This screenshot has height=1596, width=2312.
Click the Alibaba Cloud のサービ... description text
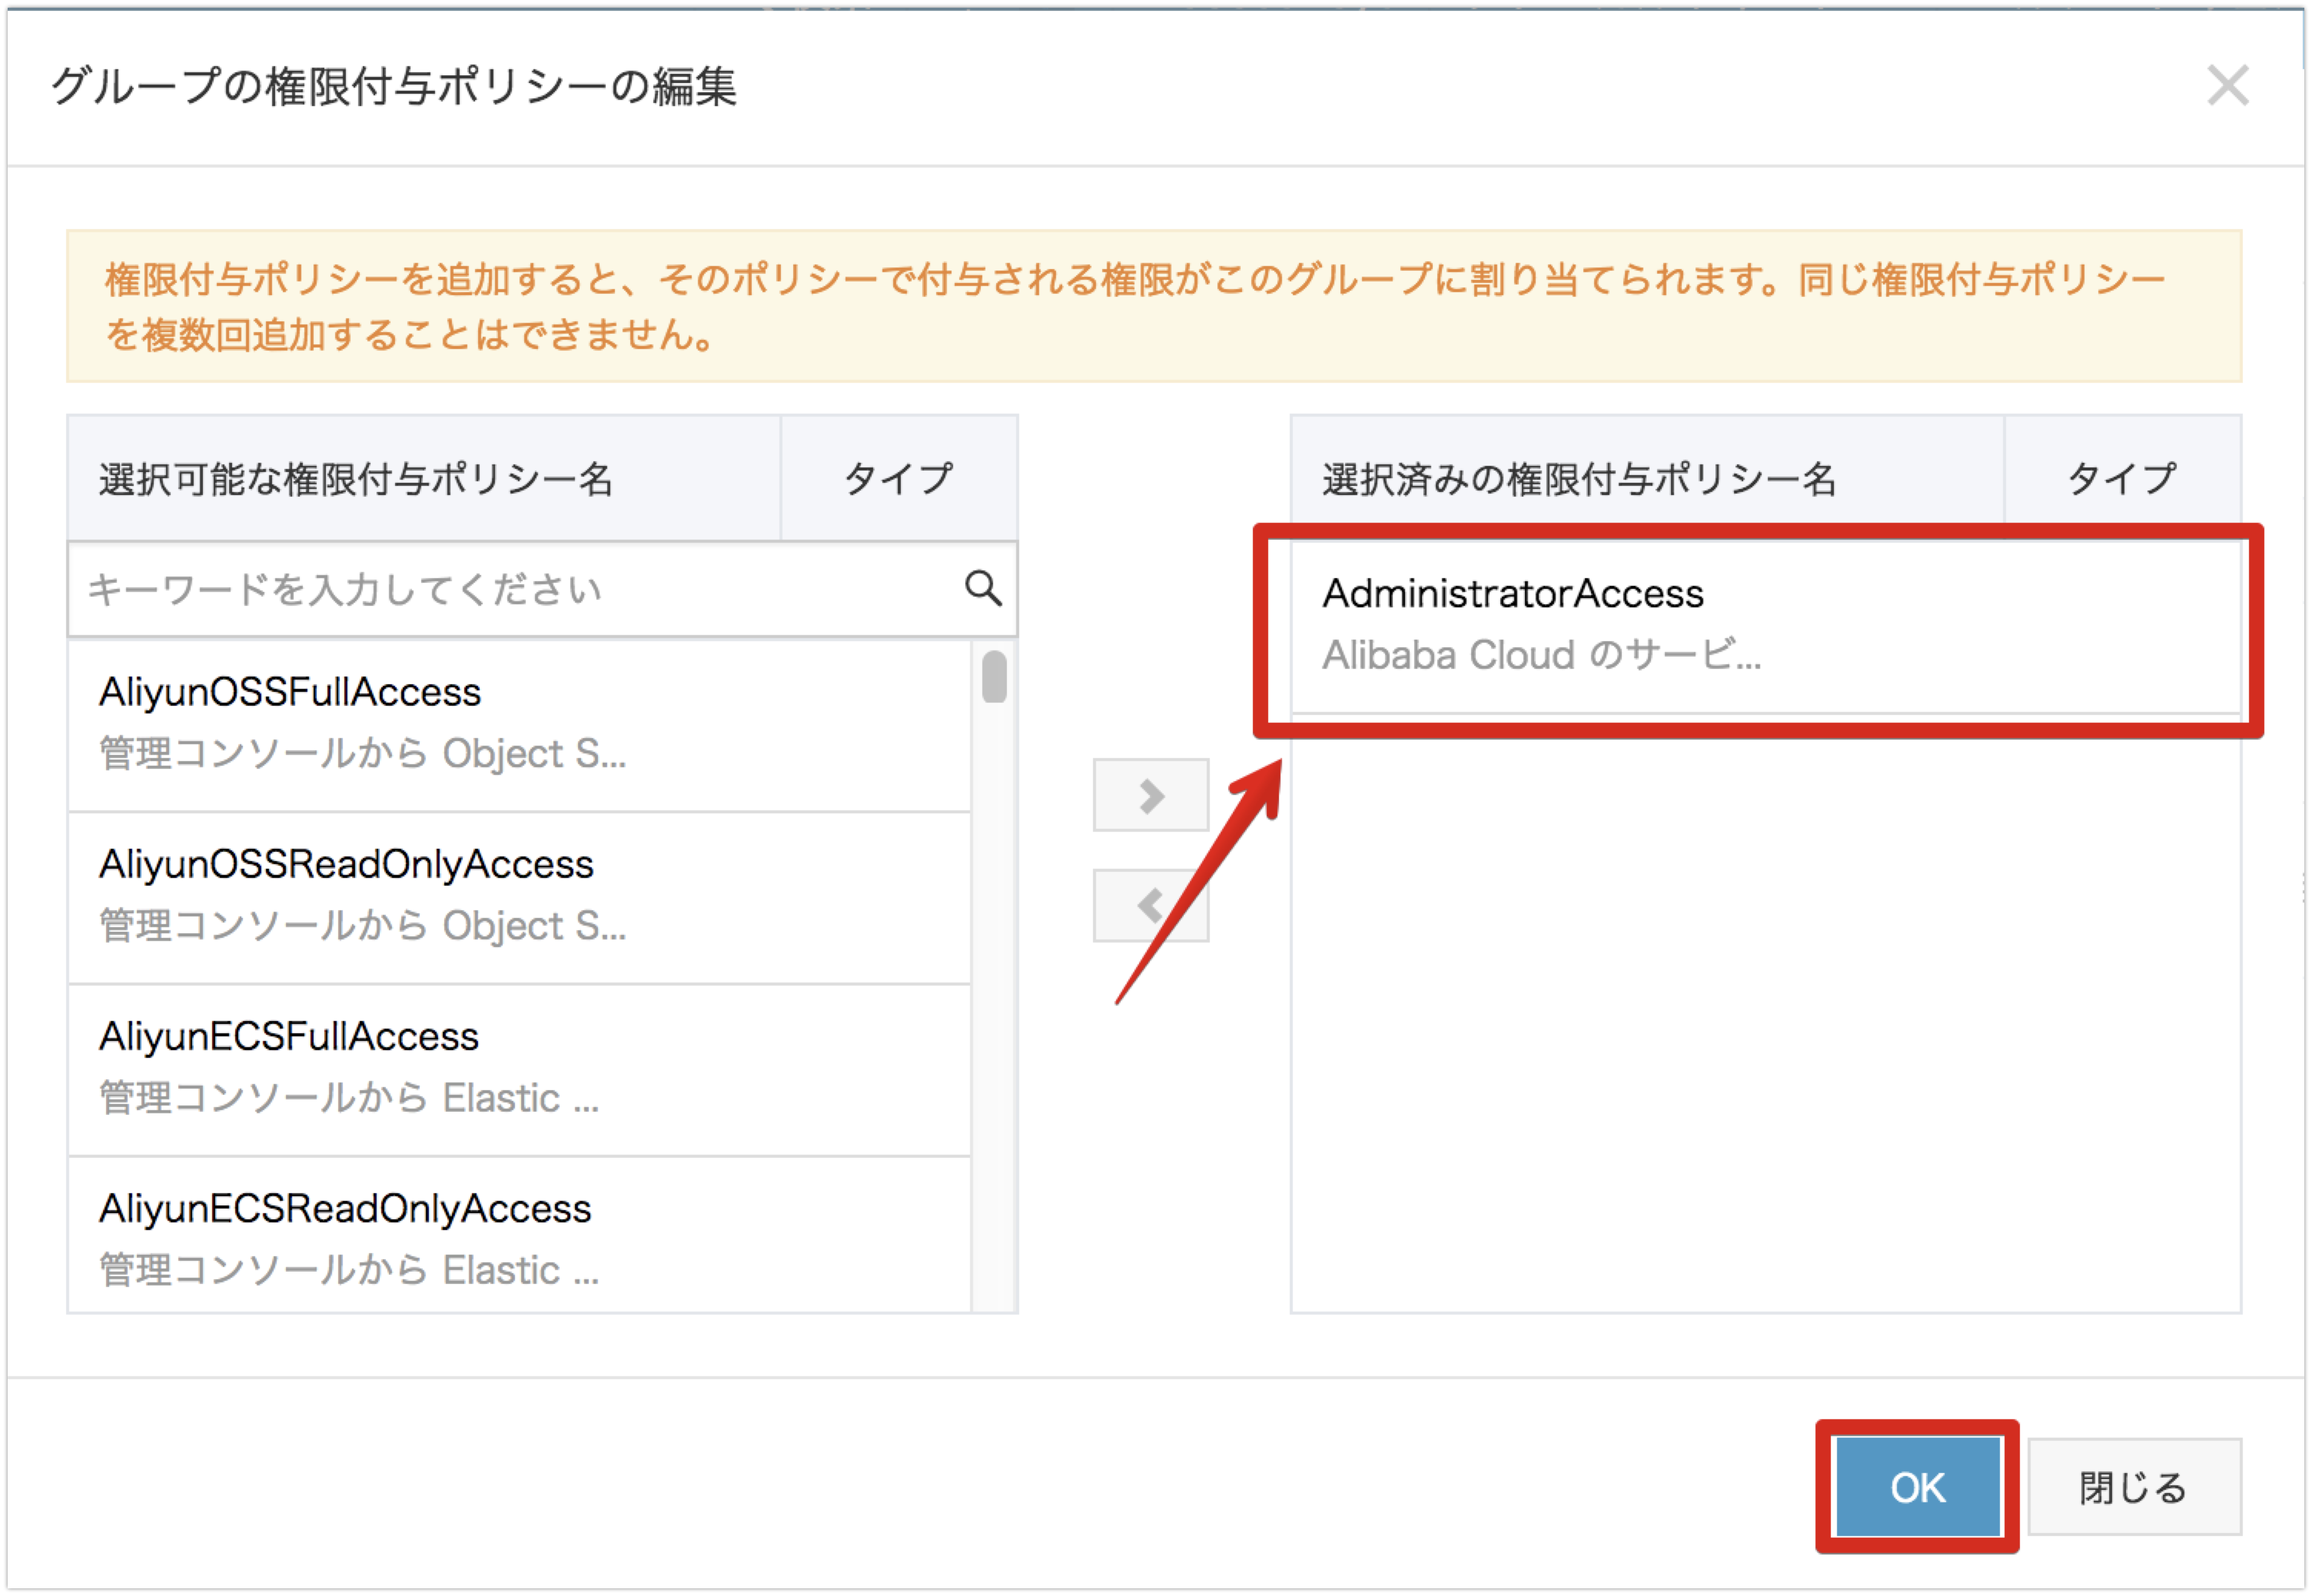point(1540,656)
